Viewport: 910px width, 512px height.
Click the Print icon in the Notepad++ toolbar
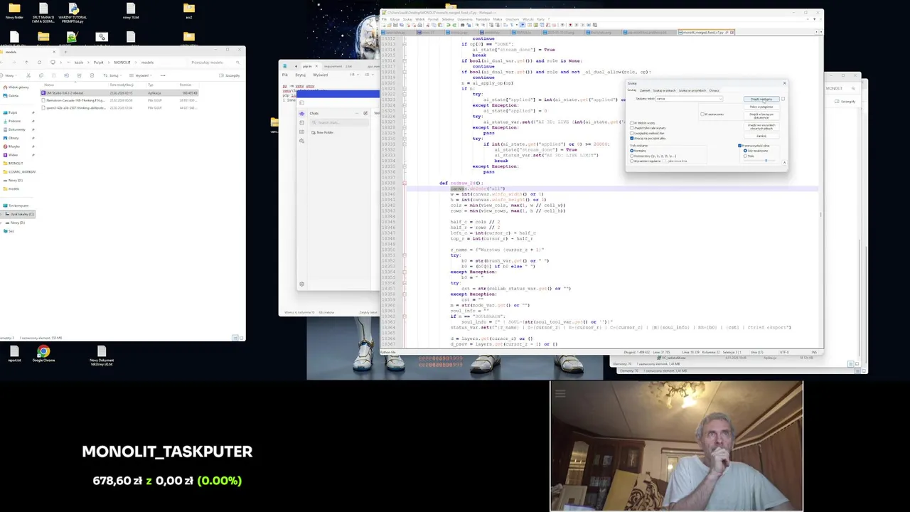419,25
